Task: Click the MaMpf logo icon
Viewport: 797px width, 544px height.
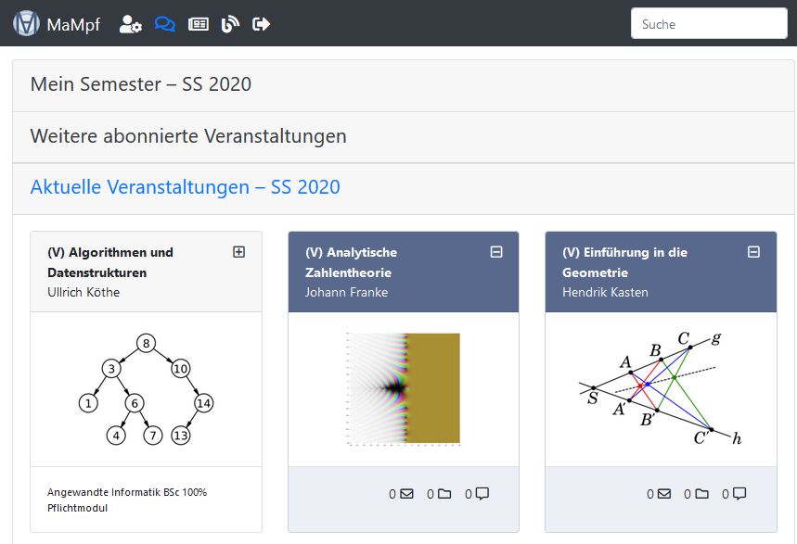Action: (26, 24)
